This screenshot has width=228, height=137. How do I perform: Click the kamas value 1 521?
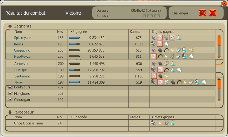[x=139, y=44]
